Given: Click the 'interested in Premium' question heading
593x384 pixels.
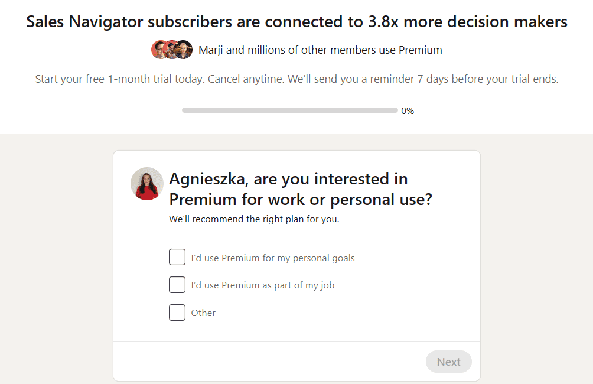Looking at the screenshot, I should click(300, 189).
